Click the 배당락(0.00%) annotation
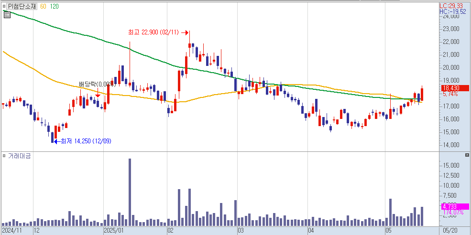This screenshot has width=471, height=235. click(97, 84)
